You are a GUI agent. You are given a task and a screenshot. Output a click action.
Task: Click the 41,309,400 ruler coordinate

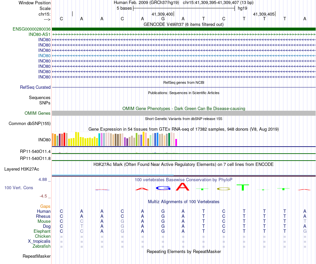[162, 14]
